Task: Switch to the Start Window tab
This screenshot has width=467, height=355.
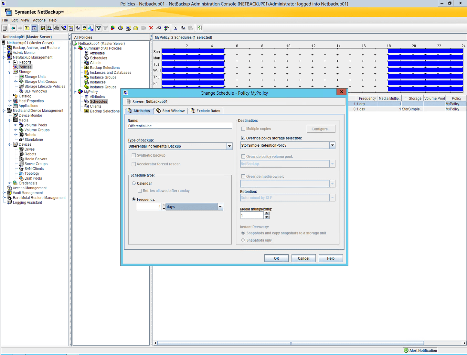Action: click(x=171, y=111)
